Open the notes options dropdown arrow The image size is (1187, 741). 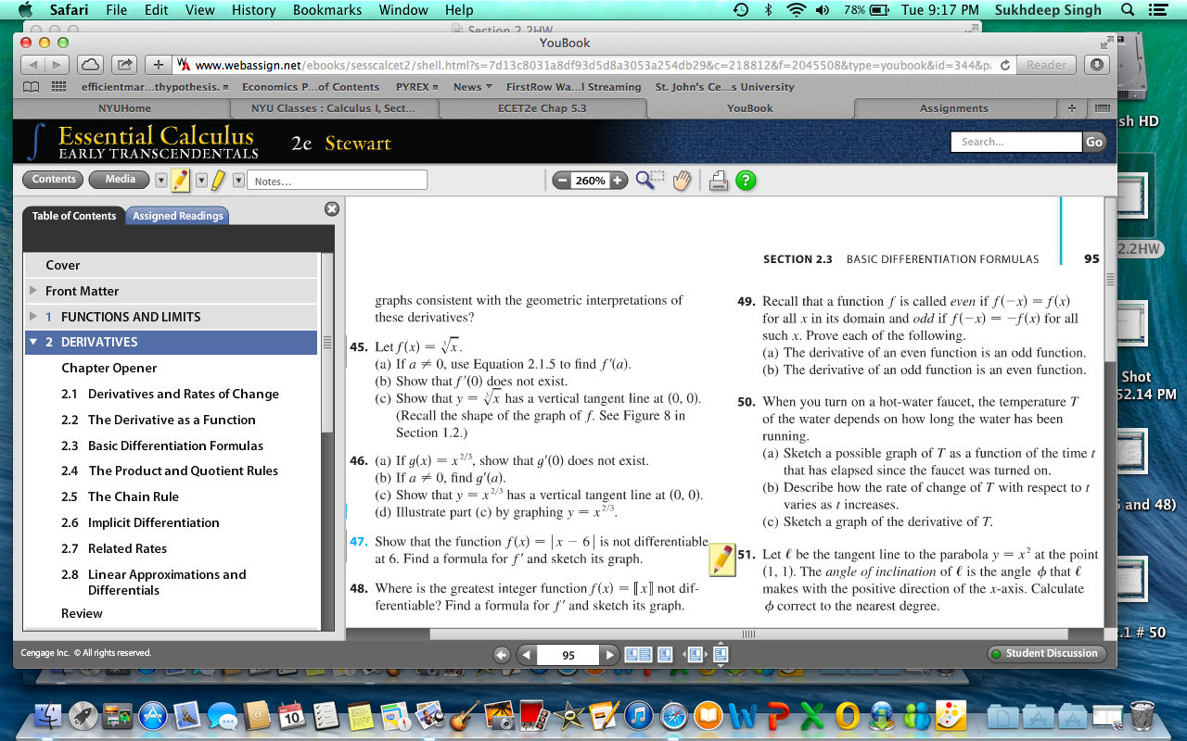point(238,181)
